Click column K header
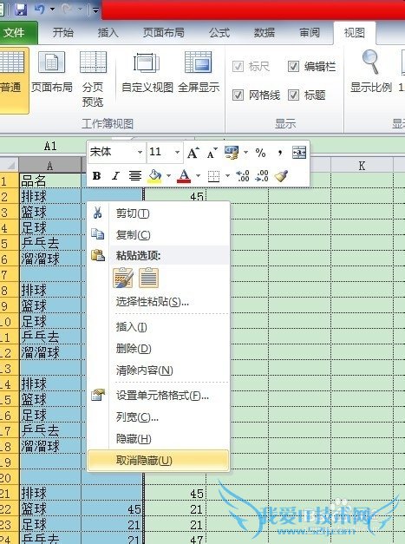The image size is (405, 544). [362, 166]
